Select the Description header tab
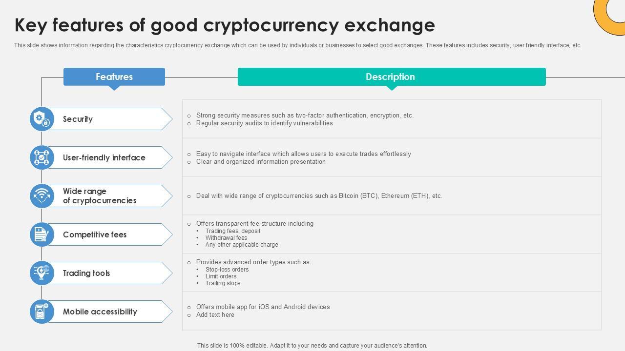This screenshot has width=625, height=351. coord(391,77)
